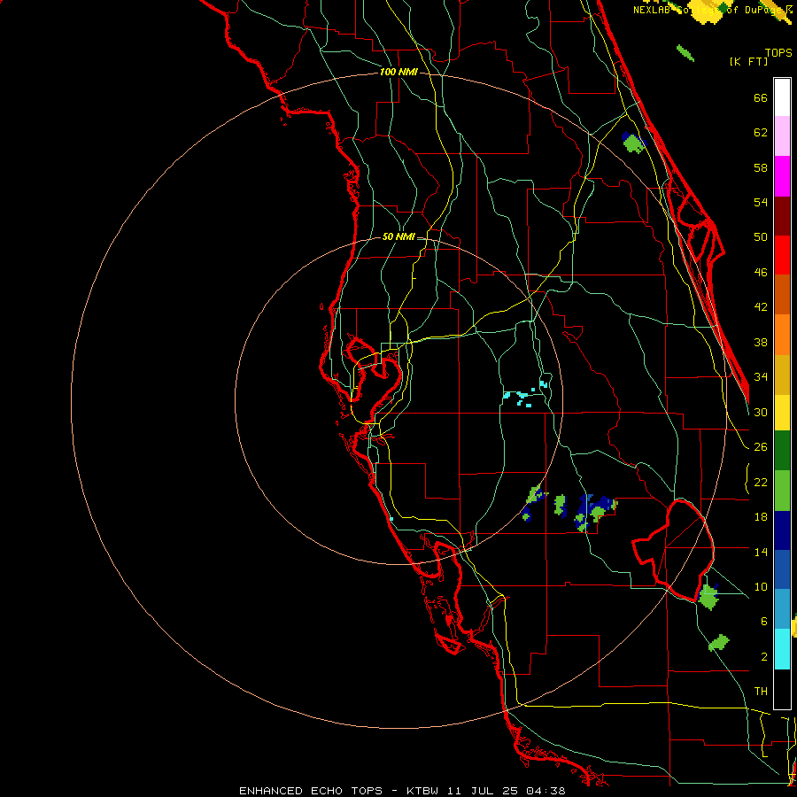Click legend value "10" beside light blue
Viewport: 797px width, 797px height.
[x=761, y=587]
